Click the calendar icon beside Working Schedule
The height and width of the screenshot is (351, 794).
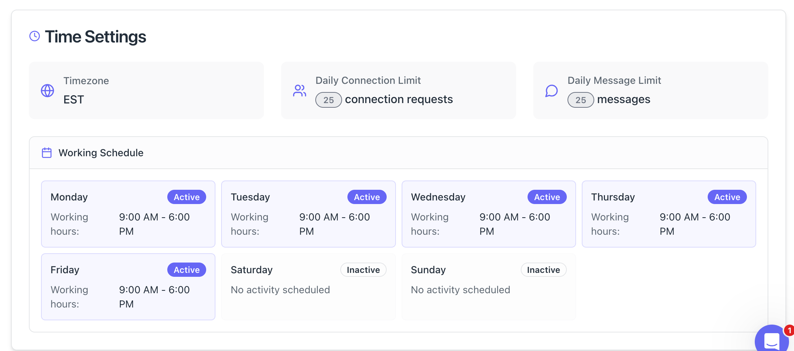coord(47,153)
